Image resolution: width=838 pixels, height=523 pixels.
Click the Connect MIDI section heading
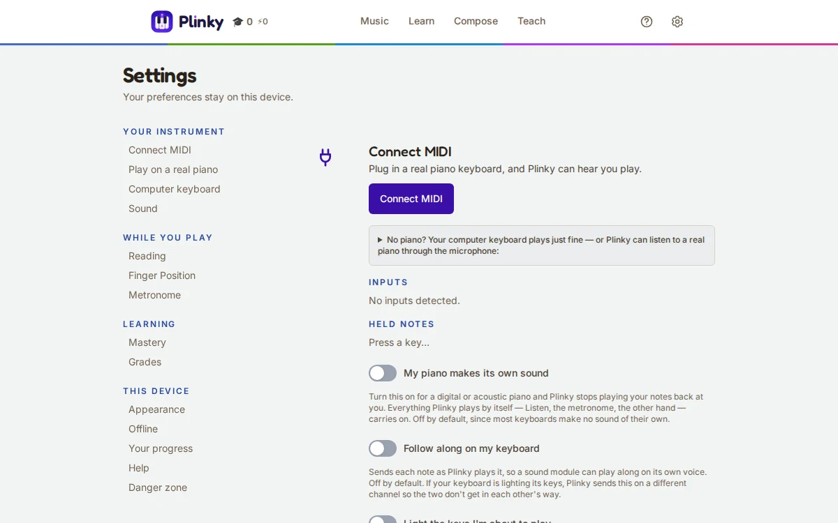click(x=410, y=151)
